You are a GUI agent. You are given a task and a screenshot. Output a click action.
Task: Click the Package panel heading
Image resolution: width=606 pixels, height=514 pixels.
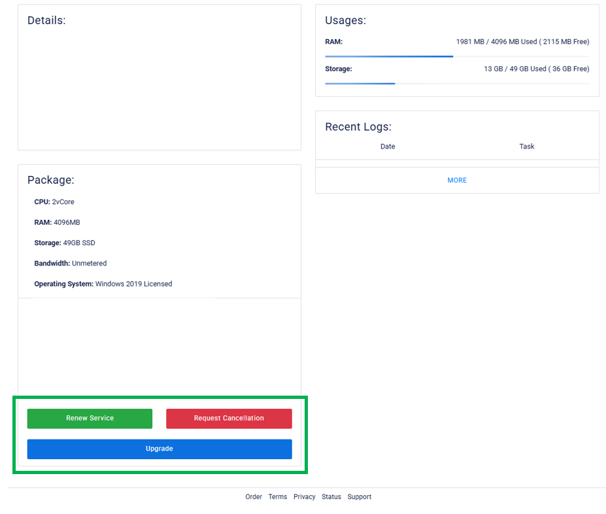pyautogui.click(x=51, y=180)
